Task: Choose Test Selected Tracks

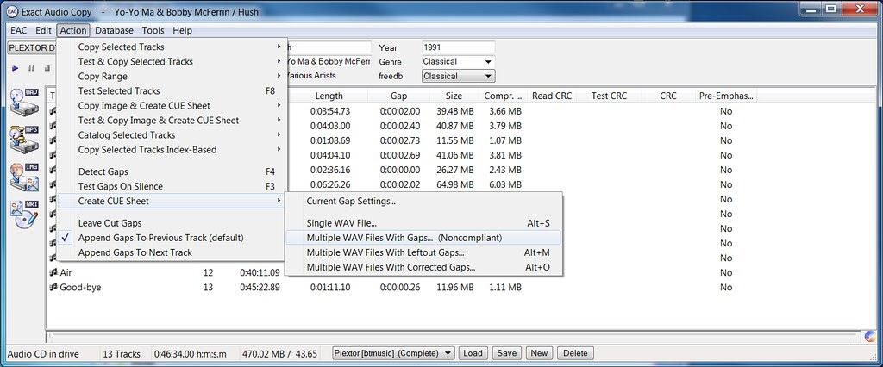Action: click(172, 90)
